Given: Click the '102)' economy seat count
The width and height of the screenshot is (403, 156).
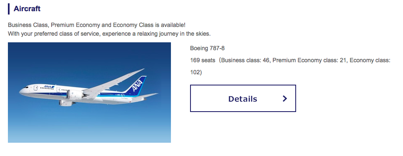Looking at the screenshot, I should pyautogui.click(x=196, y=72).
